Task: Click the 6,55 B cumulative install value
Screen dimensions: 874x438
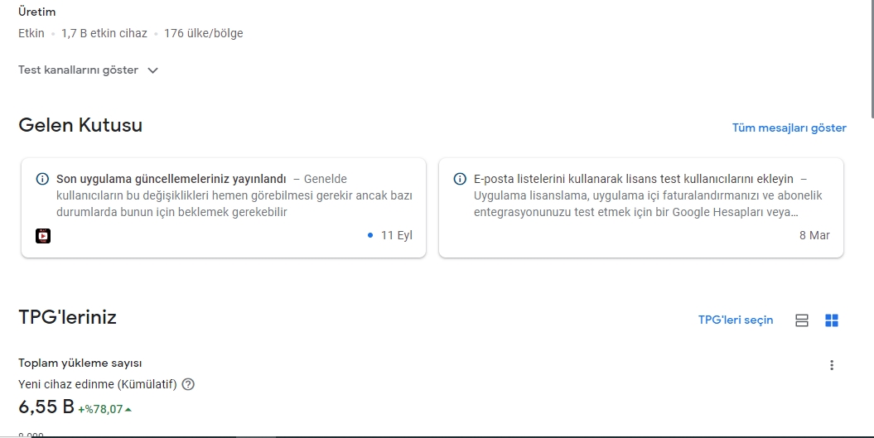Action: [x=46, y=407]
